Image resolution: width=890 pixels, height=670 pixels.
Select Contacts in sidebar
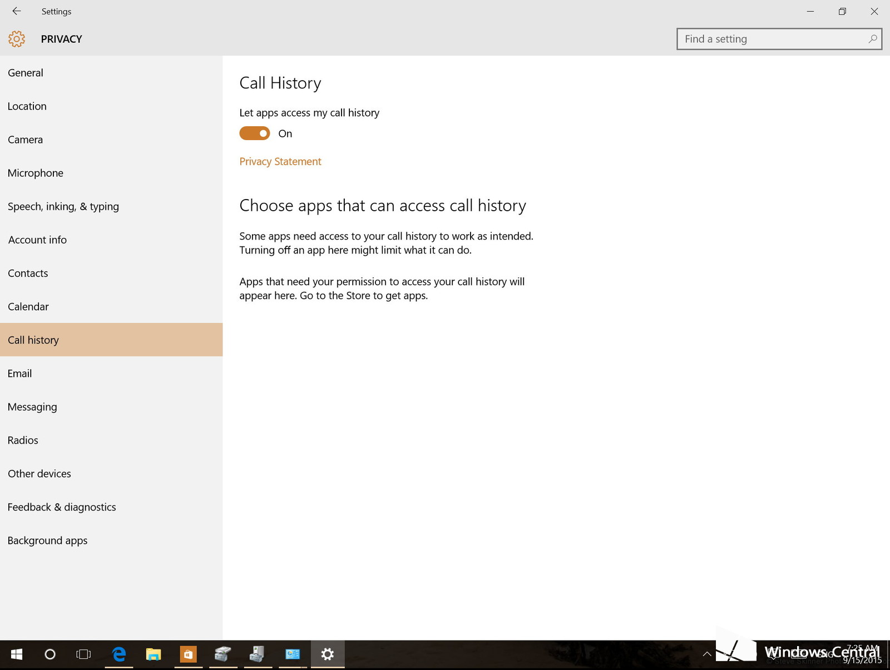(111, 273)
